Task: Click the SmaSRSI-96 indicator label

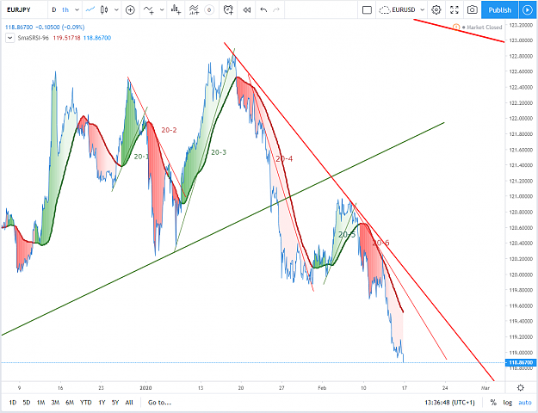Action: pyautogui.click(x=34, y=38)
